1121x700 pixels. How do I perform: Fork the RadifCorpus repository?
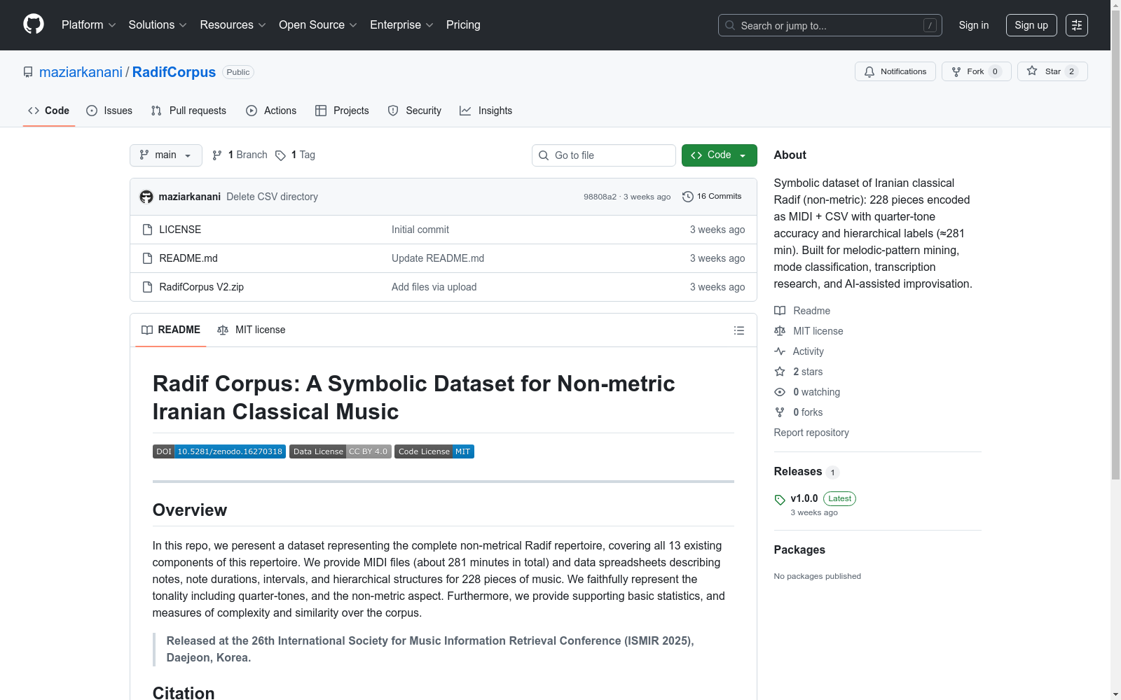[976, 71]
